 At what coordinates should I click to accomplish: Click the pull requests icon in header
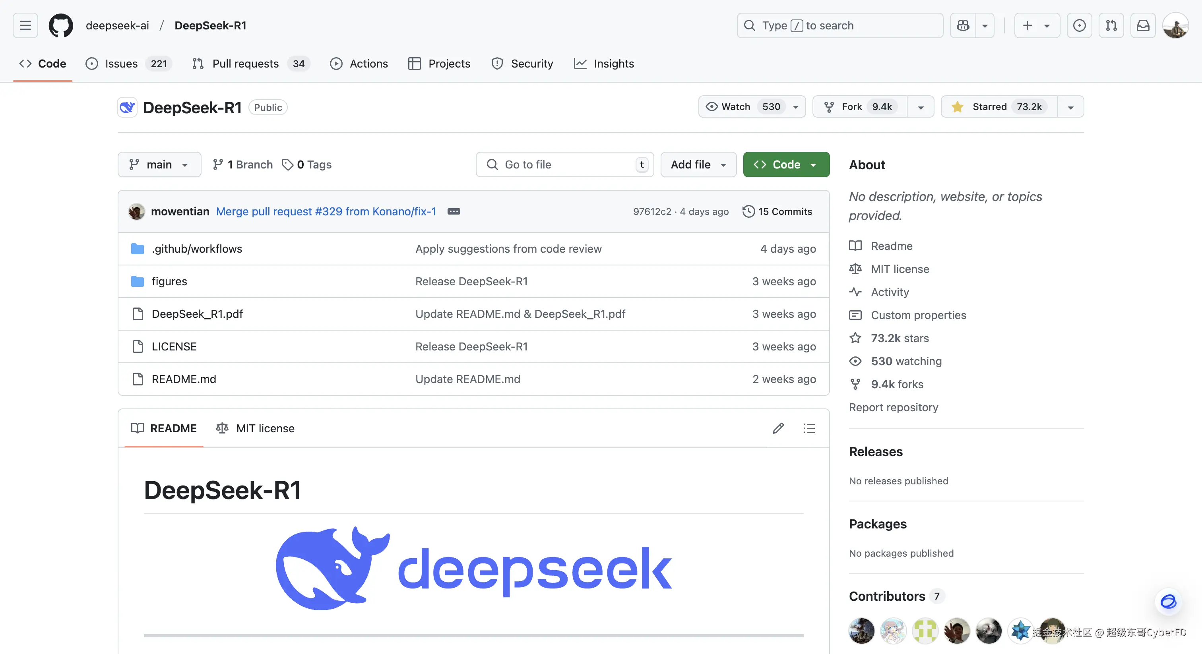point(1111,25)
